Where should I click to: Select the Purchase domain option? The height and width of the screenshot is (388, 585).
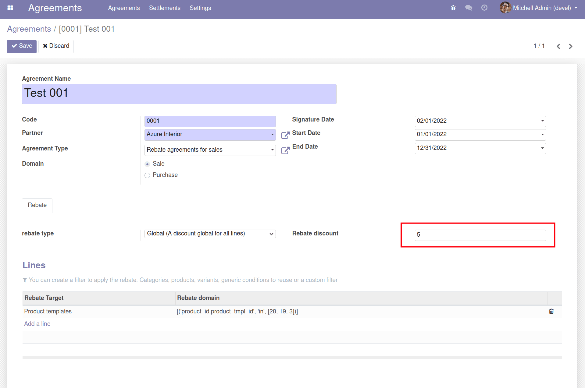point(147,175)
